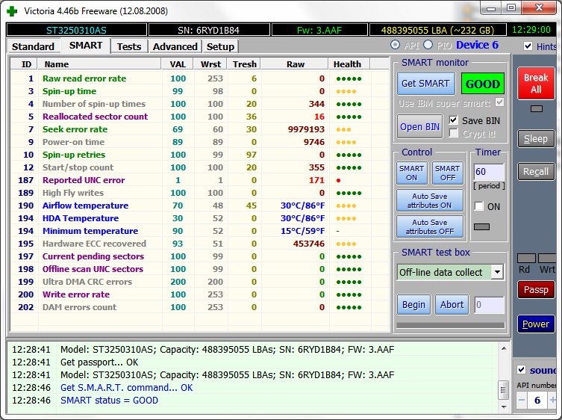The image size is (562, 420).
Task: Open the Advanced tab
Action: point(175,46)
